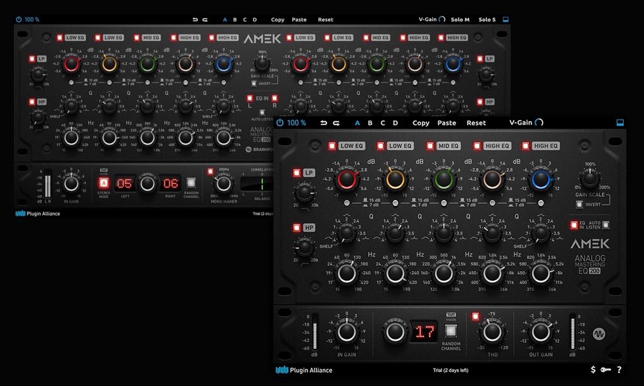Click the Plugin Alliance logo in the back window
This screenshot has width=644, height=386.
tap(37, 214)
